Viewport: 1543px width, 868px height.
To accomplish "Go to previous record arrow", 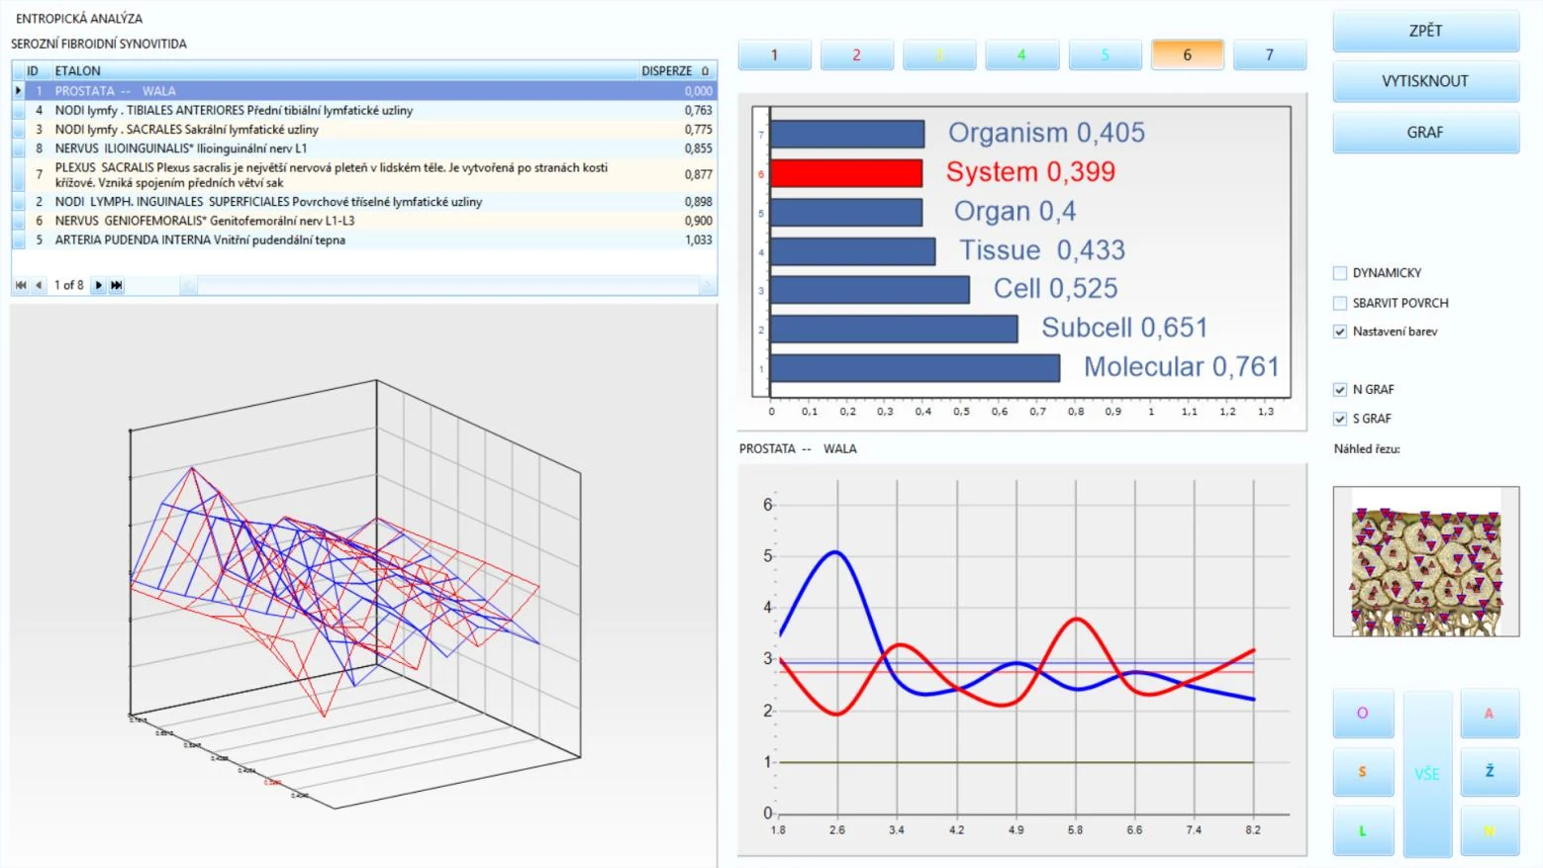I will 39,285.
